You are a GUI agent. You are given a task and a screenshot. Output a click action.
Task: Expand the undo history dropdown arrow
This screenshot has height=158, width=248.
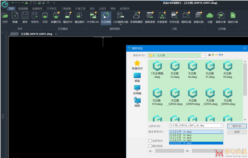tap(16, 3)
